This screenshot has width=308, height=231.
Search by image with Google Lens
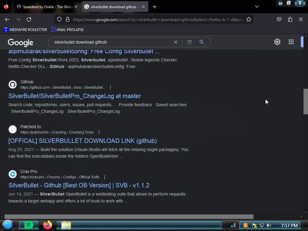[189, 42]
